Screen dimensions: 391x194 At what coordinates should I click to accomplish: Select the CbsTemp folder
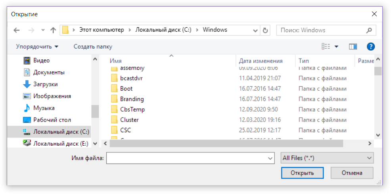[132, 109]
